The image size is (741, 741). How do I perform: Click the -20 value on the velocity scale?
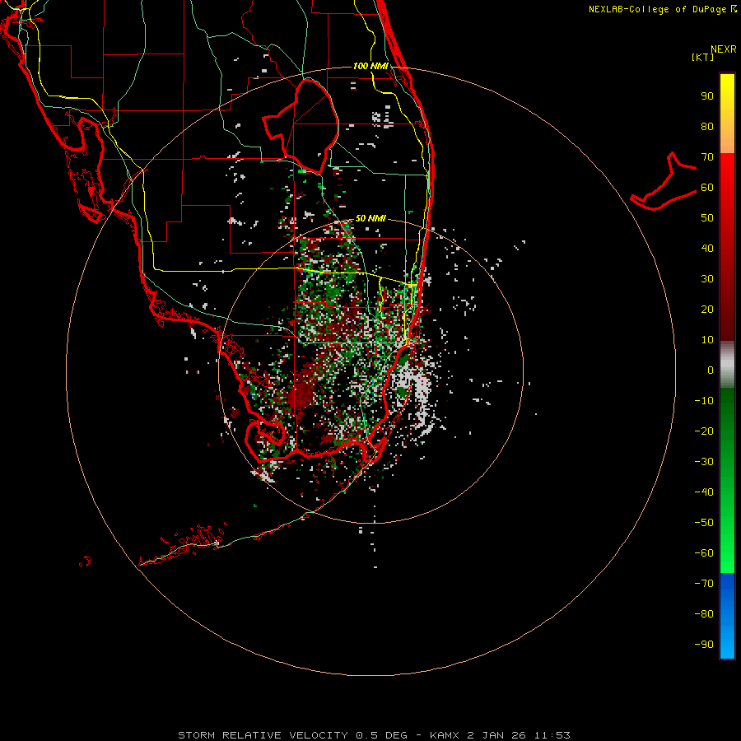click(x=704, y=431)
